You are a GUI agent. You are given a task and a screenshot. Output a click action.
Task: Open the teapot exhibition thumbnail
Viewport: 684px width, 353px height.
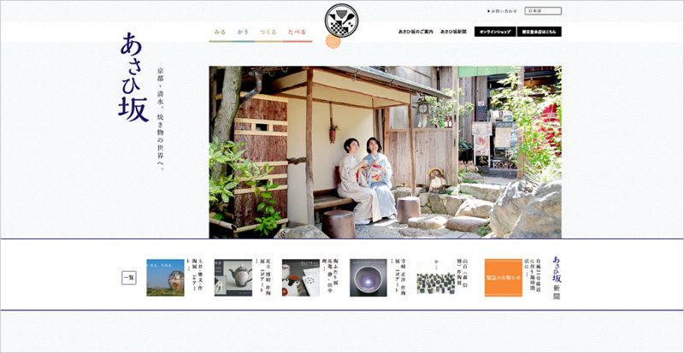point(233,277)
